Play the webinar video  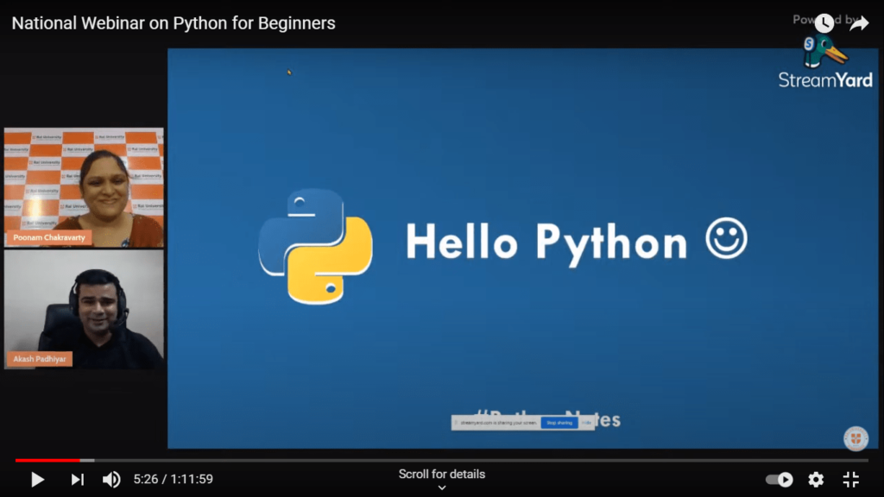click(x=37, y=480)
